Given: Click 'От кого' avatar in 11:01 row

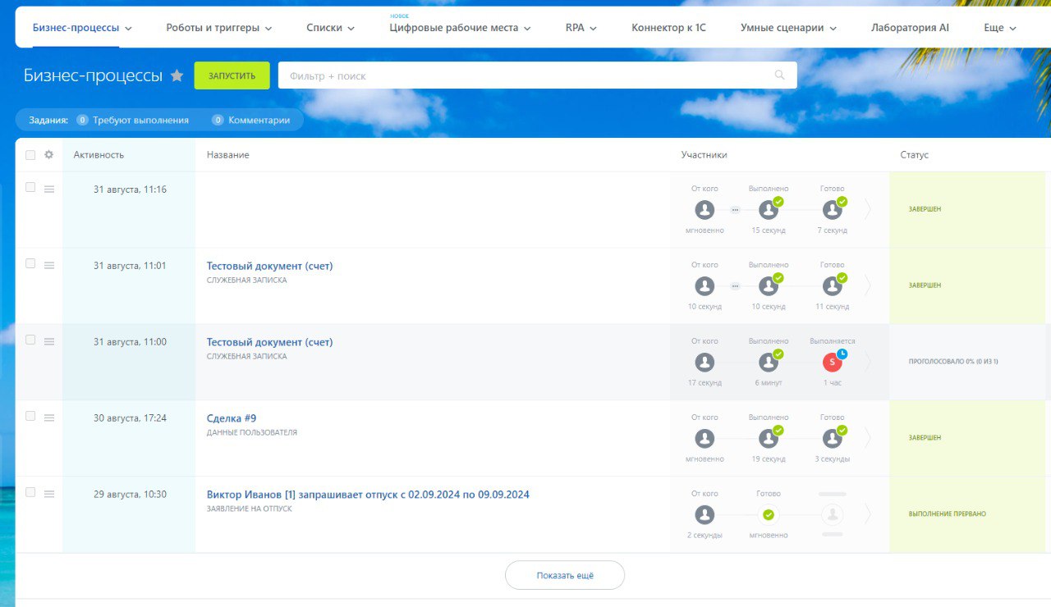Looking at the screenshot, I should coord(704,286).
